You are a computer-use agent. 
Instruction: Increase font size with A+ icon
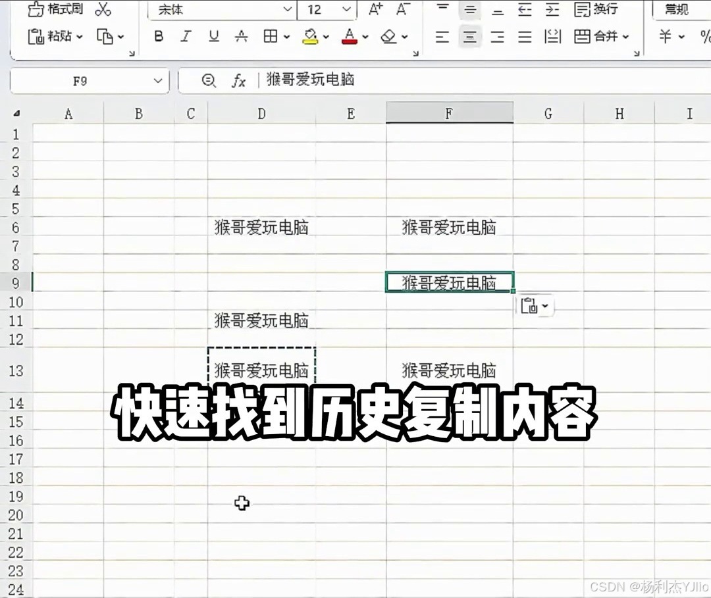pyautogui.click(x=375, y=9)
